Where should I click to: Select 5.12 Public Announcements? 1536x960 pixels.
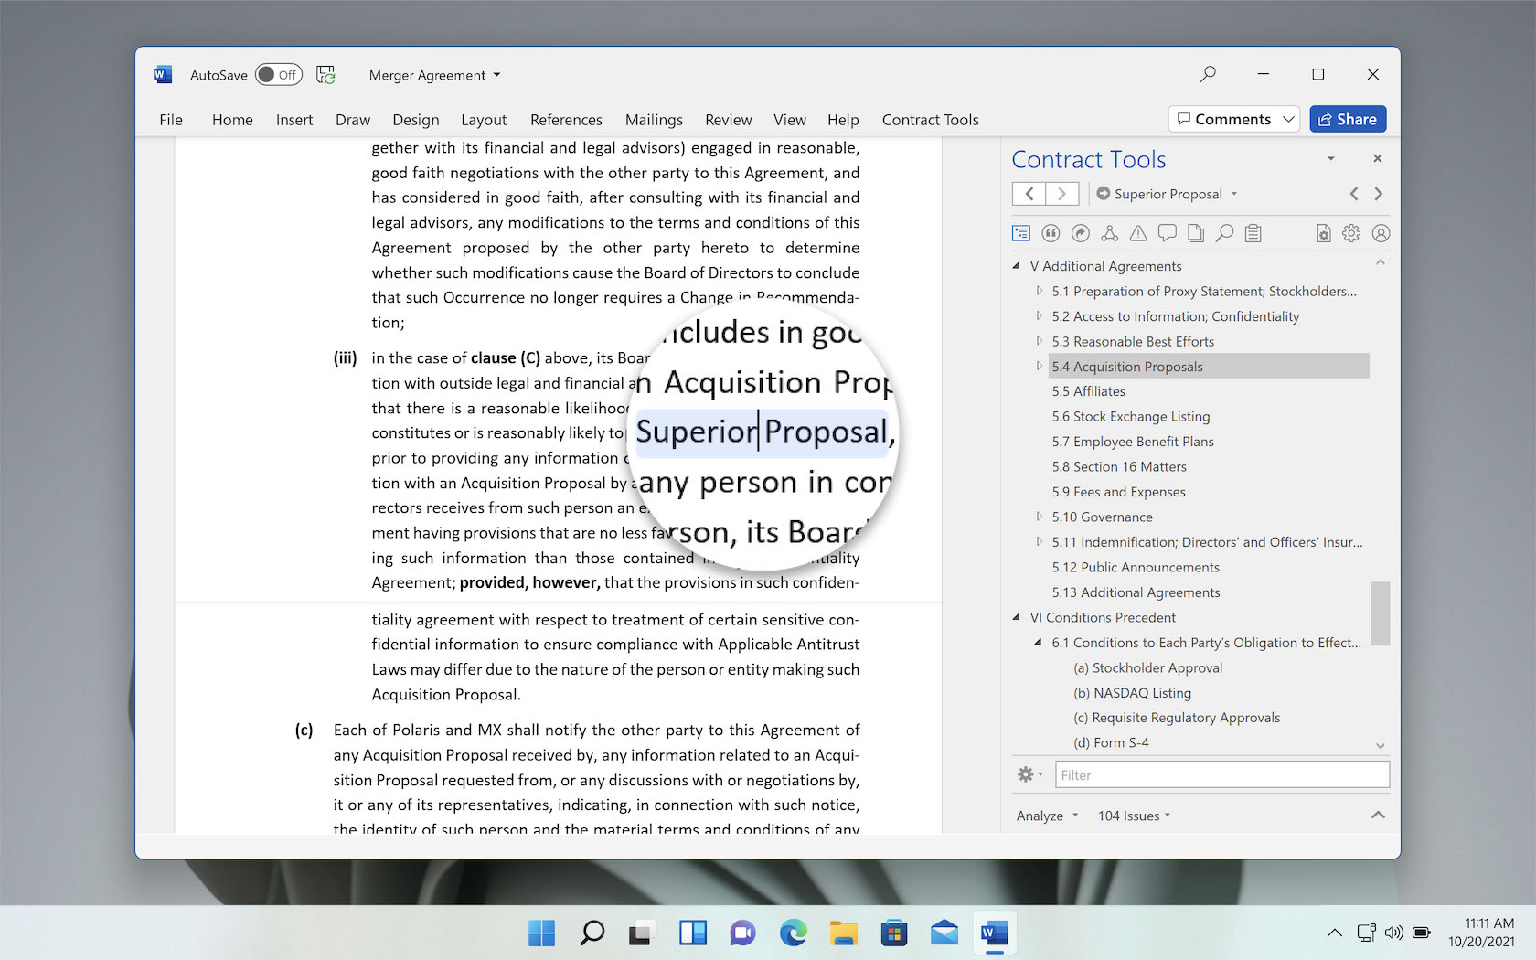(x=1136, y=567)
